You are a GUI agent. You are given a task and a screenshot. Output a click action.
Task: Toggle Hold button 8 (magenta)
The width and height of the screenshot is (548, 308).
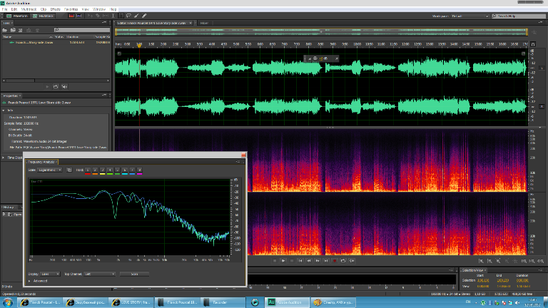139,170
